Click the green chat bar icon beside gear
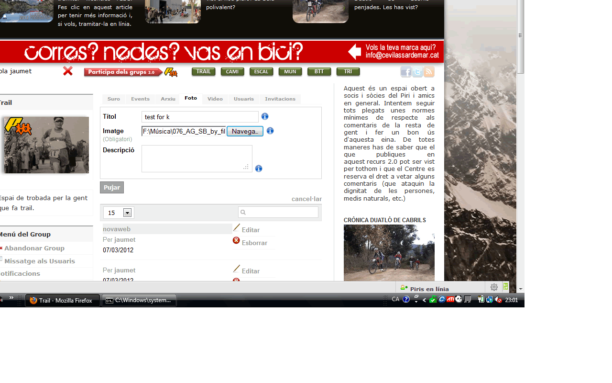This screenshot has width=612, height=383. coord(505,287)
